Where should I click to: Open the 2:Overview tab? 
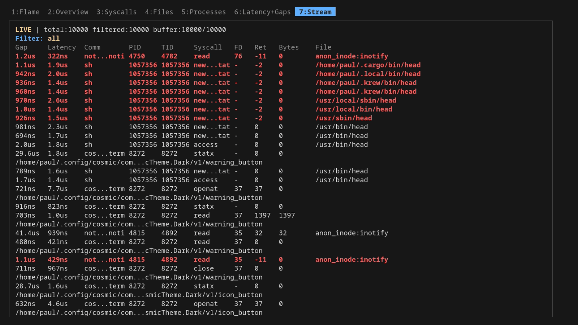pos(68,12)
